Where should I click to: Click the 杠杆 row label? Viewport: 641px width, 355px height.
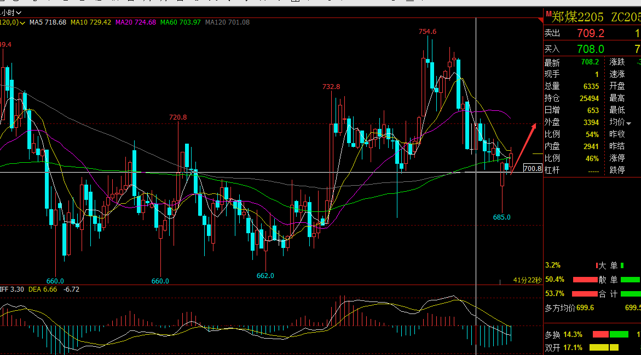(552, 170)
